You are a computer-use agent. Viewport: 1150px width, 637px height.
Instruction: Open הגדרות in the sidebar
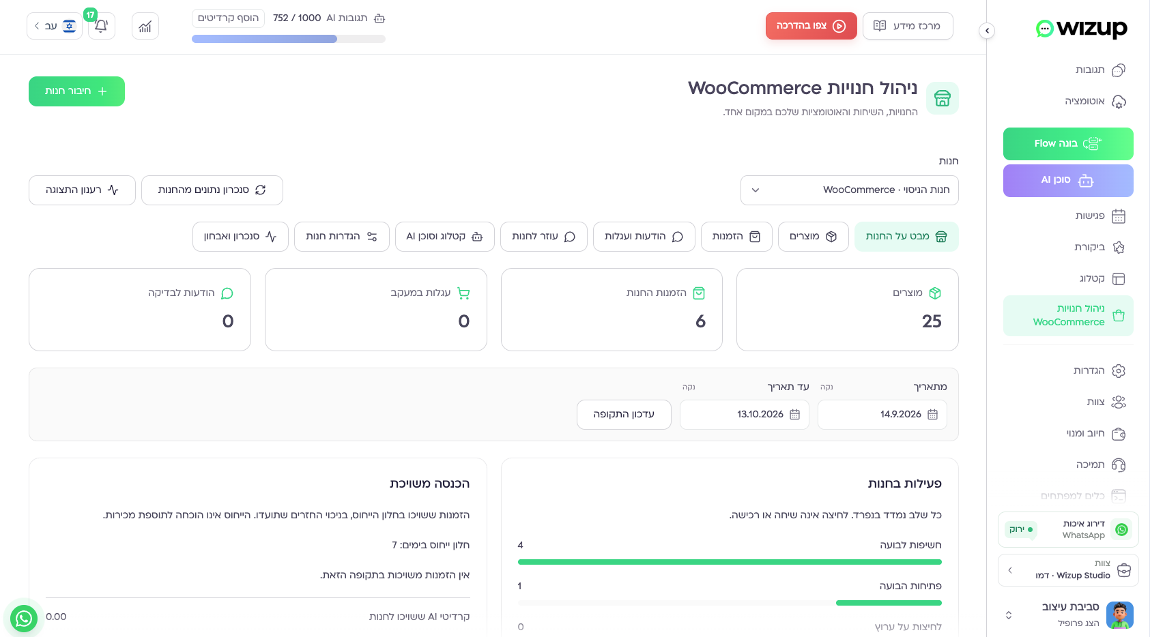pyautogui.click(x=1068, y=371)
